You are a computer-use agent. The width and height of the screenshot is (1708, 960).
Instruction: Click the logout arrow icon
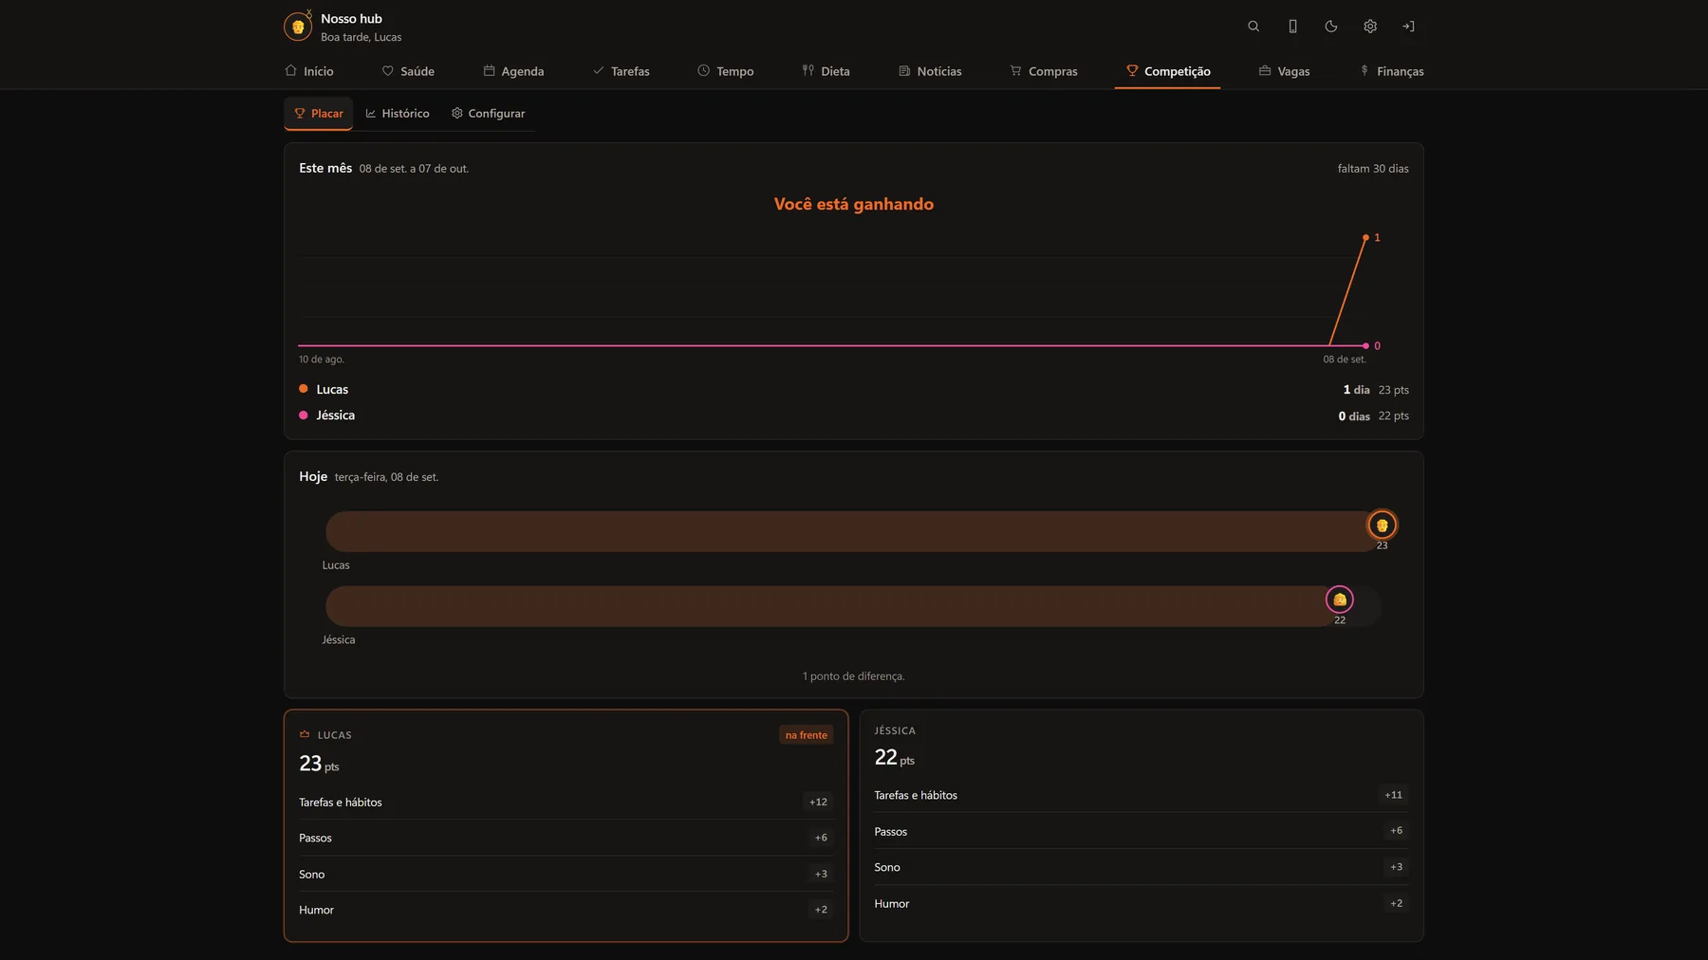1409,27
